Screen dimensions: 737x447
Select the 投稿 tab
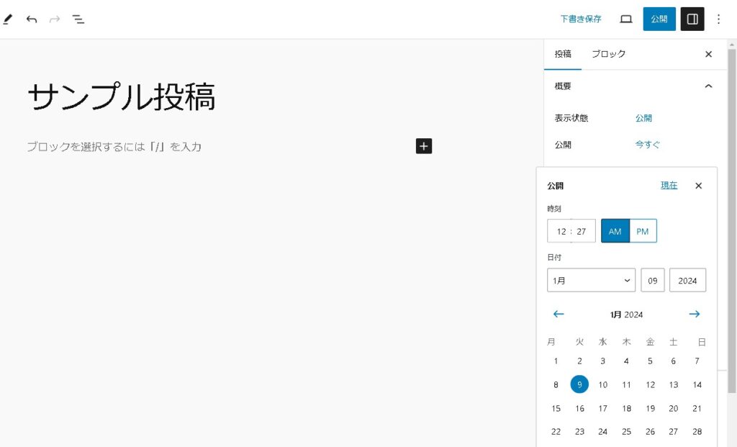pyautogui.click(x=563, y=54)
